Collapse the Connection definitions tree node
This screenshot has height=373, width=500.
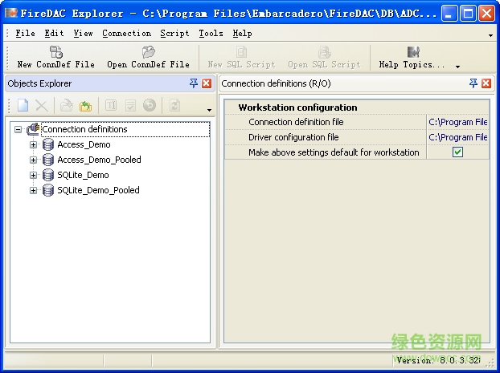(18, 129)
